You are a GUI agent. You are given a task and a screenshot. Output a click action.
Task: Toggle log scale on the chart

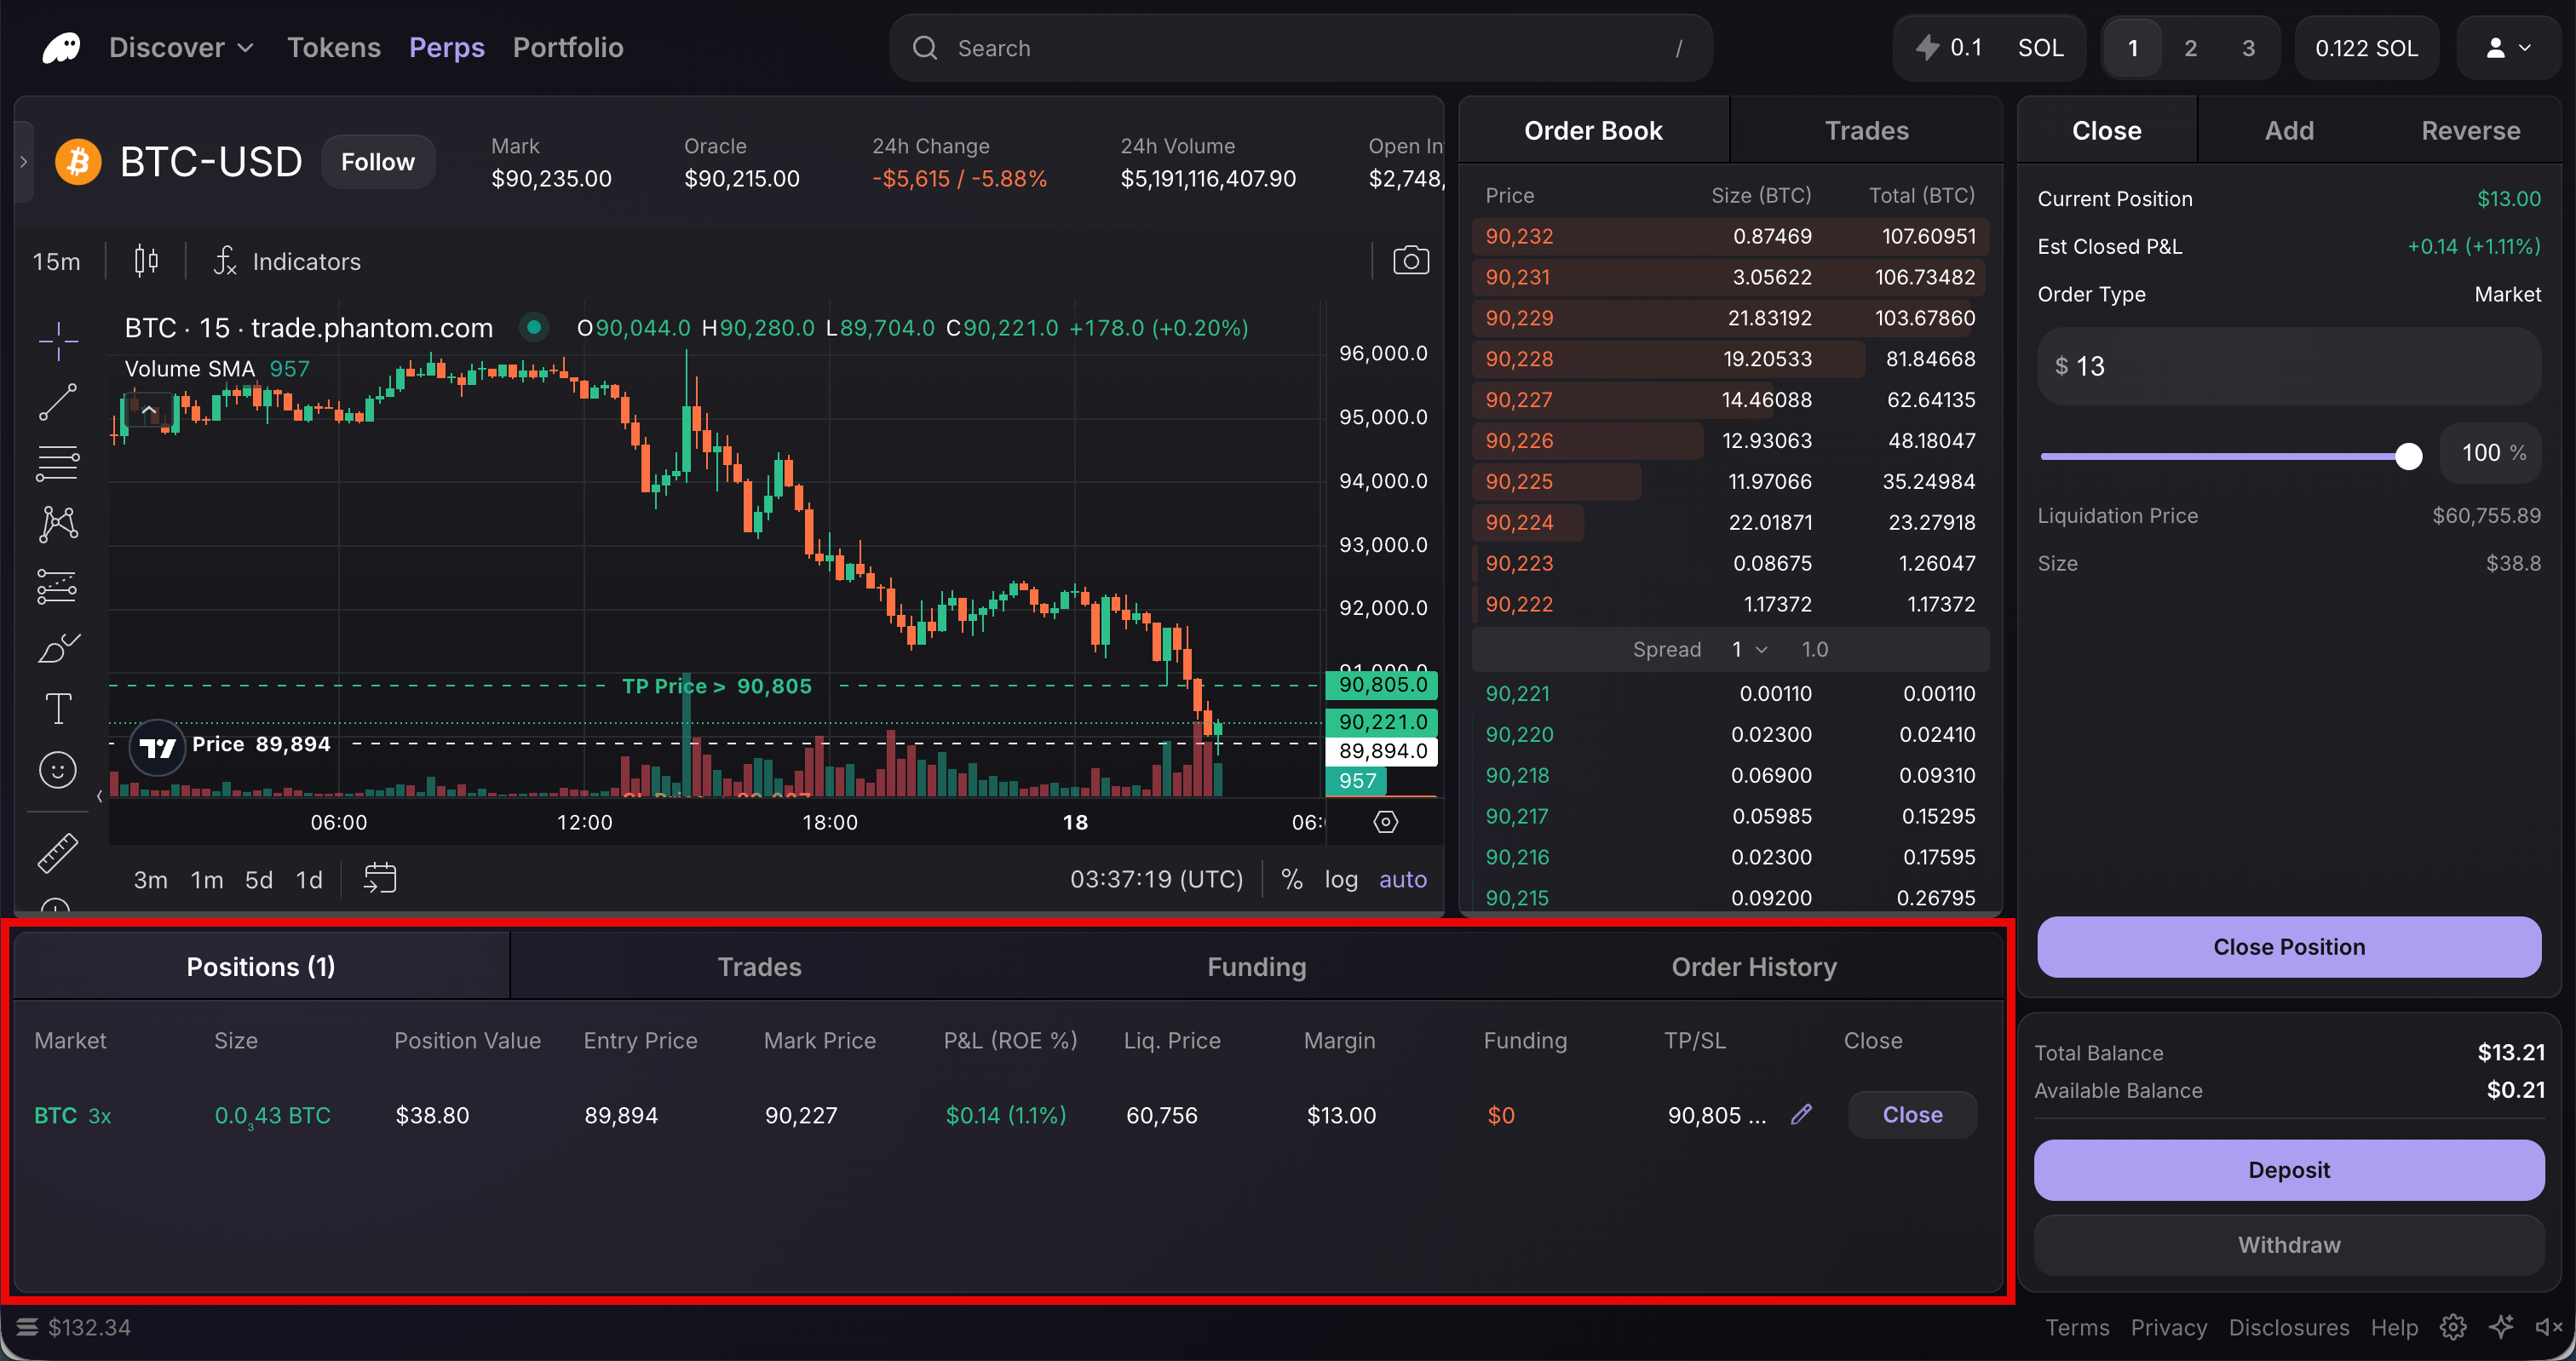click(1341, 879)
